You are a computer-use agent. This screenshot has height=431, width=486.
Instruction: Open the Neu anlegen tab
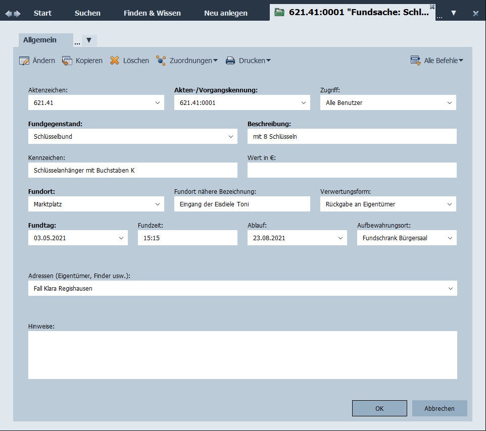(226, 13)
